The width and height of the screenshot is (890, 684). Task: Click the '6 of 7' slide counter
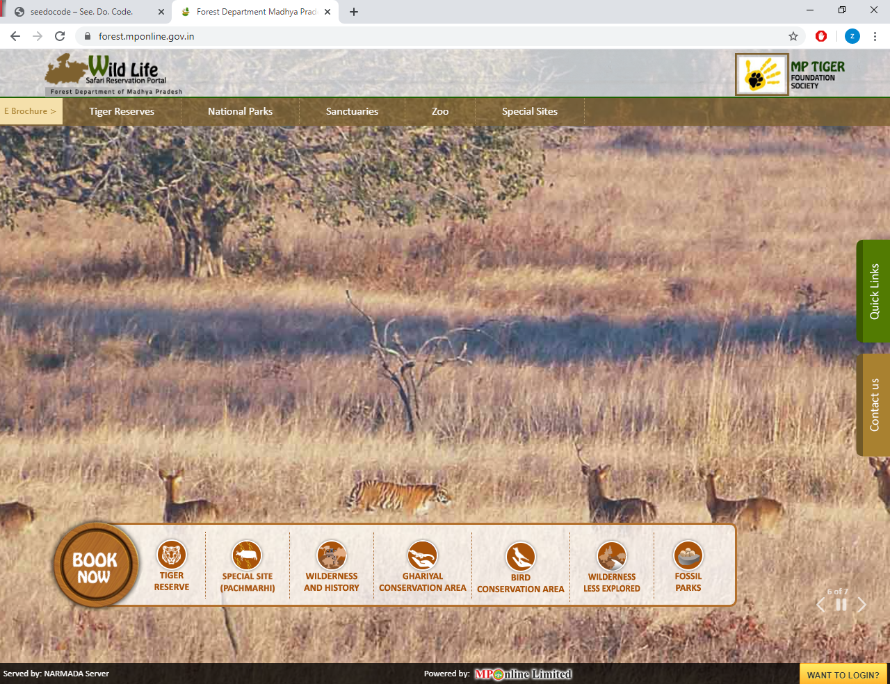[838, 592]
